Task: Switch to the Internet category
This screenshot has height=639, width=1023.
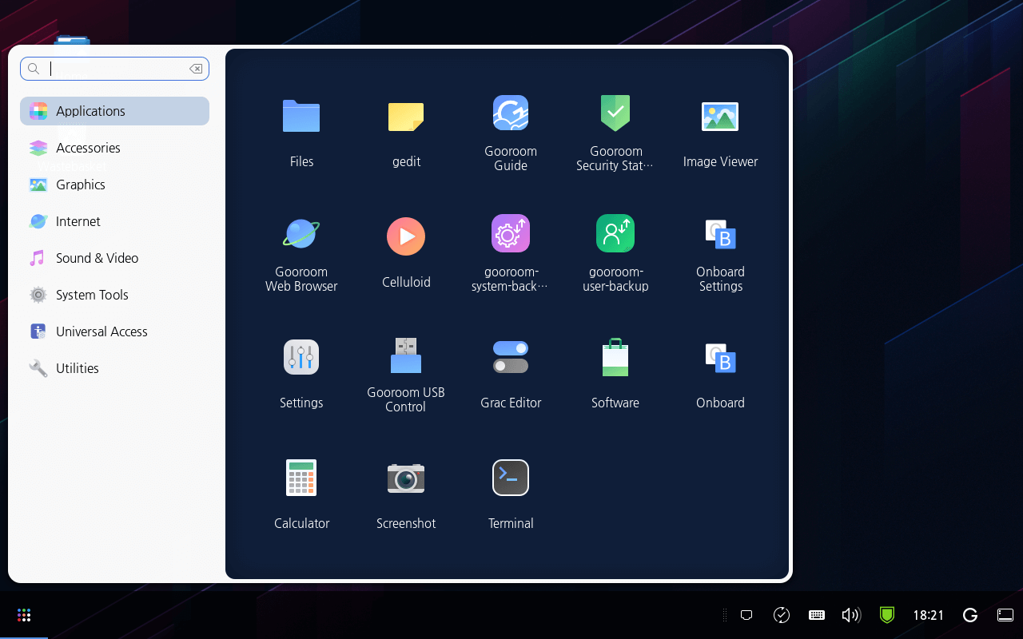Action: pyautogui.click(x=78, y=221)
